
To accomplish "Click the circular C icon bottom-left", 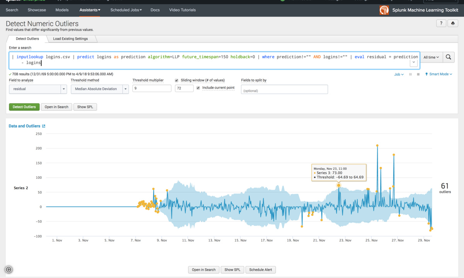I will pyautogui.click(x=9, y=270).
